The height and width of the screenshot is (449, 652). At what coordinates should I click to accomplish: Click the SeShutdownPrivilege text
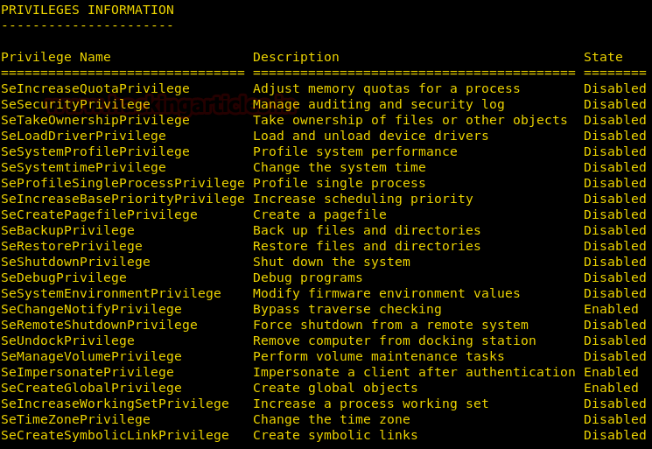[75, 262]
